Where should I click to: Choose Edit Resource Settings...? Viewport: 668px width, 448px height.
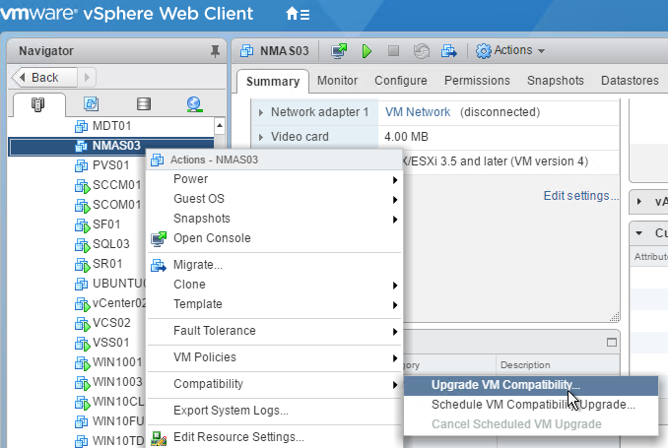click(x=274, y=437)
